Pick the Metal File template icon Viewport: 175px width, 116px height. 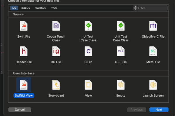pyautogui.click(x=153, y=52)
